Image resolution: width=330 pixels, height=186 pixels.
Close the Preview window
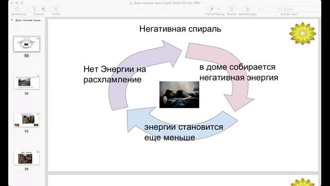click(x=12, y=3)
